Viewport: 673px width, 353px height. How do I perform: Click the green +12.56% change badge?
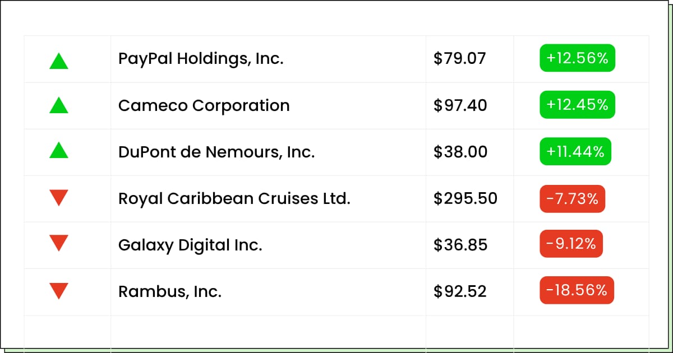pos(578,58)
